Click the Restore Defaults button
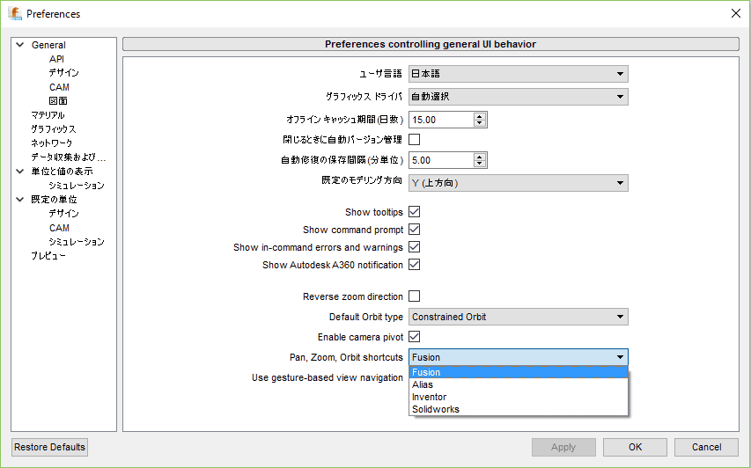751x468 pixels. (50, 448)
